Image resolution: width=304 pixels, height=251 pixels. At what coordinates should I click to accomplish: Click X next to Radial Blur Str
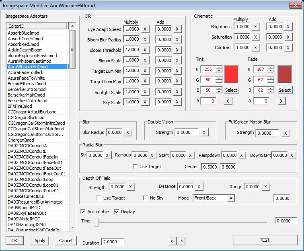[107, 155]
